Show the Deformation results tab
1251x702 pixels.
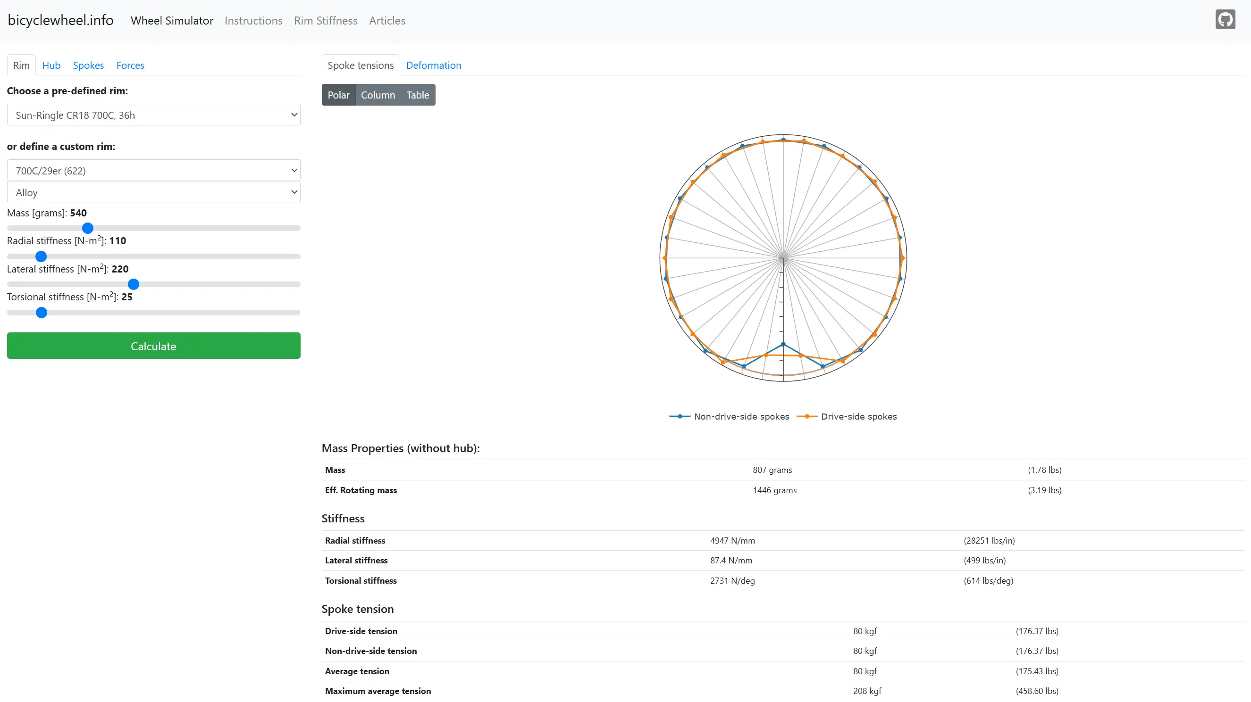tap(433, 66)
